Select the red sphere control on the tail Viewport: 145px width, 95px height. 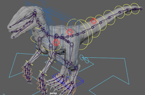pos(94,21)
